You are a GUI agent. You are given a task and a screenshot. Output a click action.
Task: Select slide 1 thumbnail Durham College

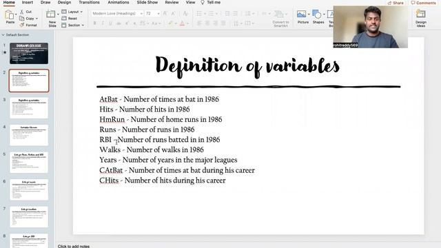(x=29, y=54)
